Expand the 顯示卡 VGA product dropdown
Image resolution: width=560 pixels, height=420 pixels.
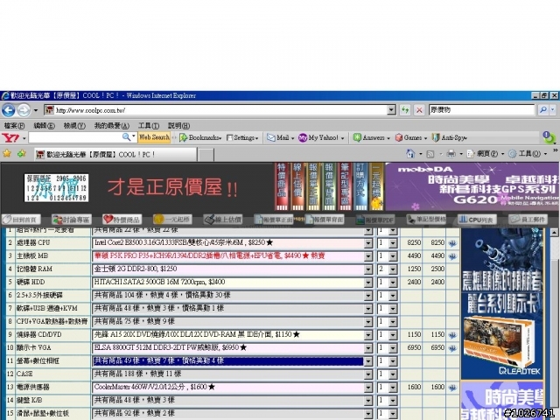click(x=367, y=348)
